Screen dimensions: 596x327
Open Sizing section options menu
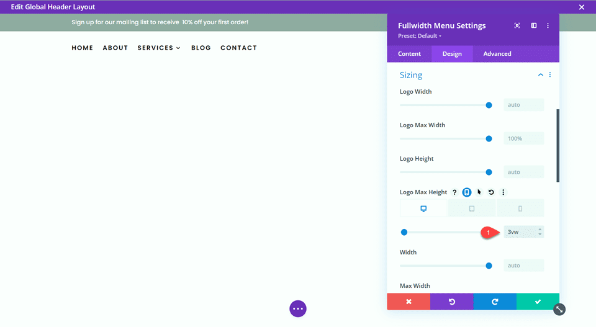[x=549, y=75]
